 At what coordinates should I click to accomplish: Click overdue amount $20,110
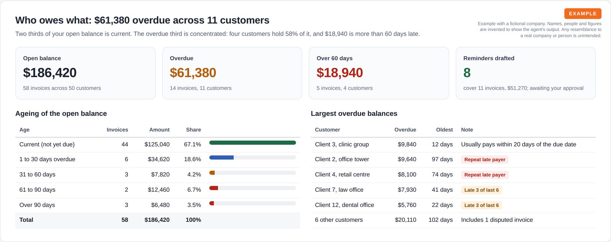point(406,220)
